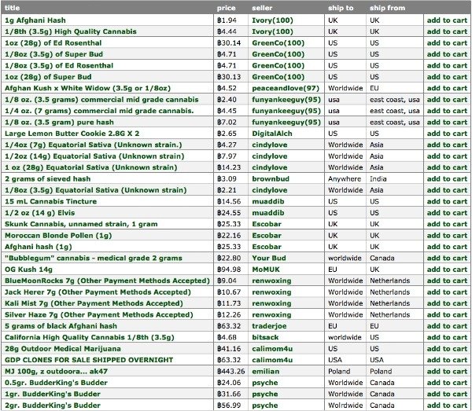The width and height of the screenshot is (472, 411).
Task: Add '1/8oz (3.5g) of Ed Rosenthal' to cart
Action: click(447, 65)
